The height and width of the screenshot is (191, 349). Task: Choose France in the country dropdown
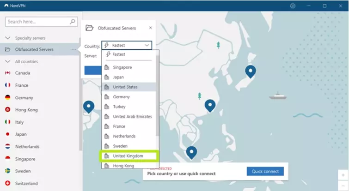129,126
